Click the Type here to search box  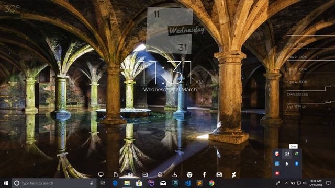tap(54, 183)
